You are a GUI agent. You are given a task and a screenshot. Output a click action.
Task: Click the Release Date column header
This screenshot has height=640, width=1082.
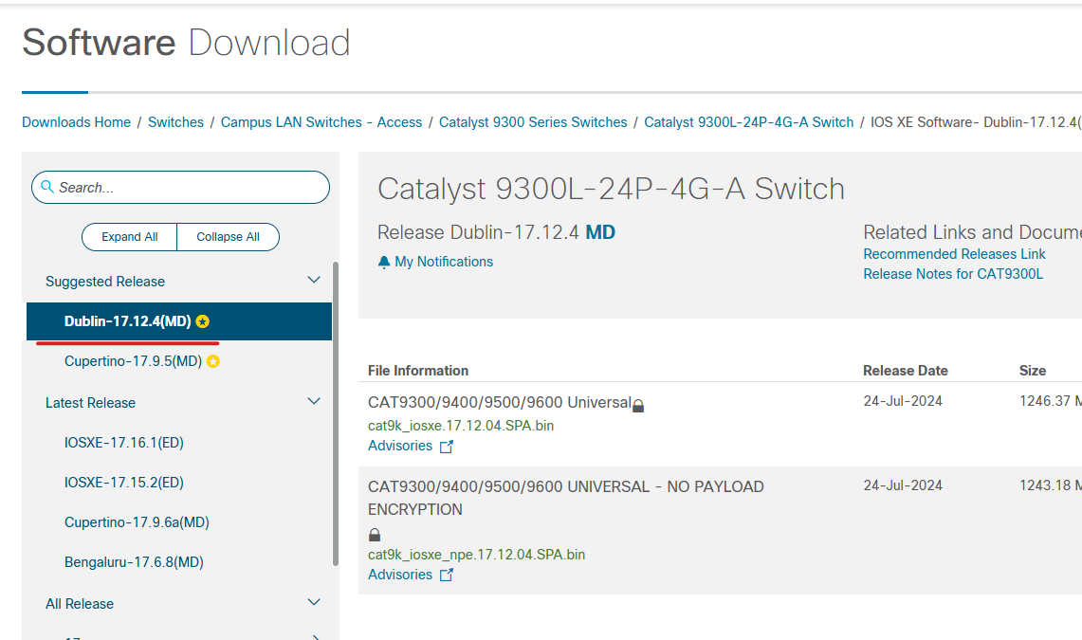pos(906,371)
